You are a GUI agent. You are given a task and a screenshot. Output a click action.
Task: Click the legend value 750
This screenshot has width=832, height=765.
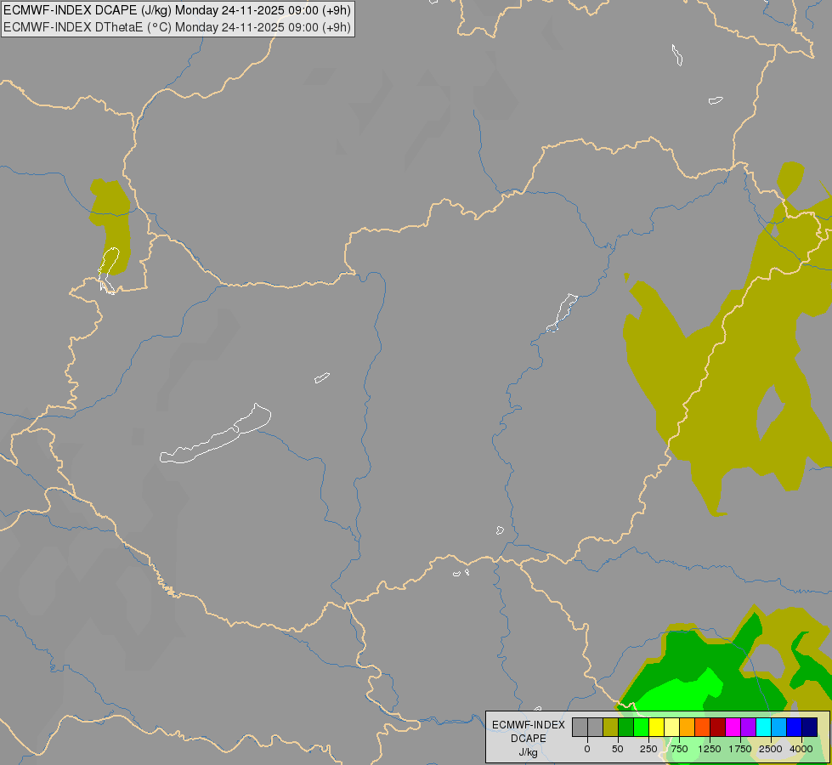coord(679,749)
